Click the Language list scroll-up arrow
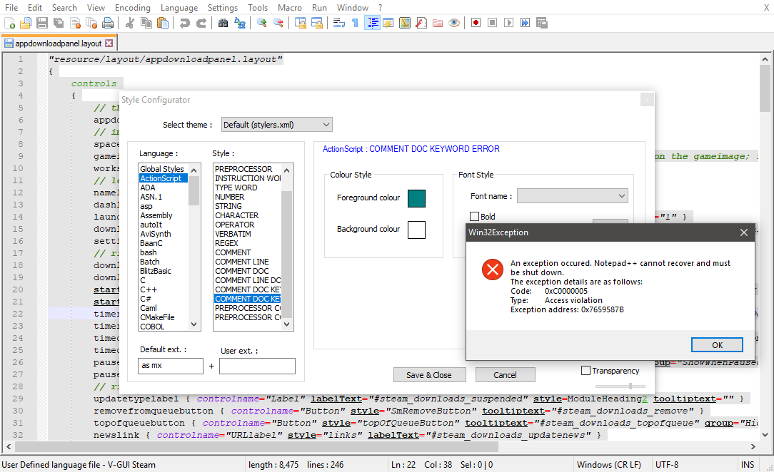 pos(194,170)
